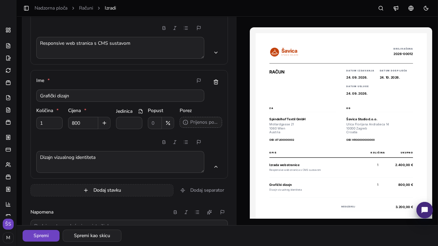Click the Izradi breadcrumb
Image resolution: width=438 pixels, height=246 pixels.
(x=110, y=8)
